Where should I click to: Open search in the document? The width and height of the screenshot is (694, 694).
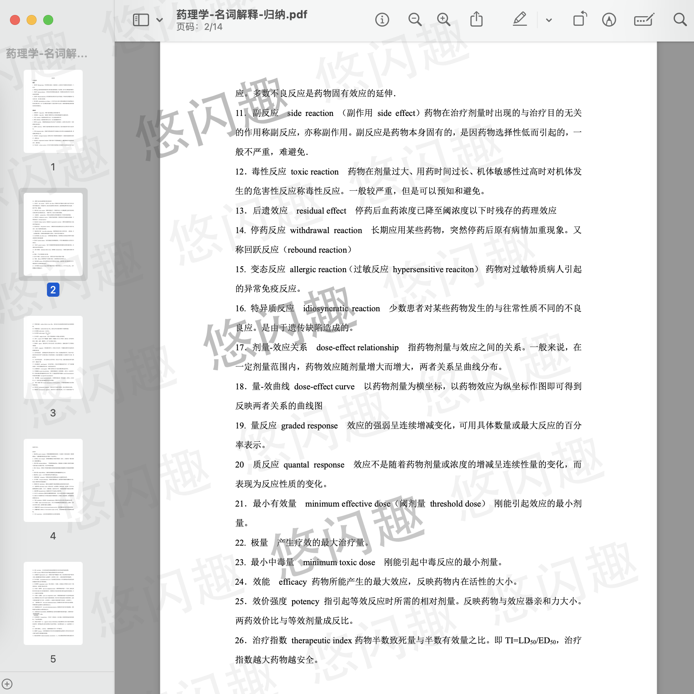[x=680, y=20]
